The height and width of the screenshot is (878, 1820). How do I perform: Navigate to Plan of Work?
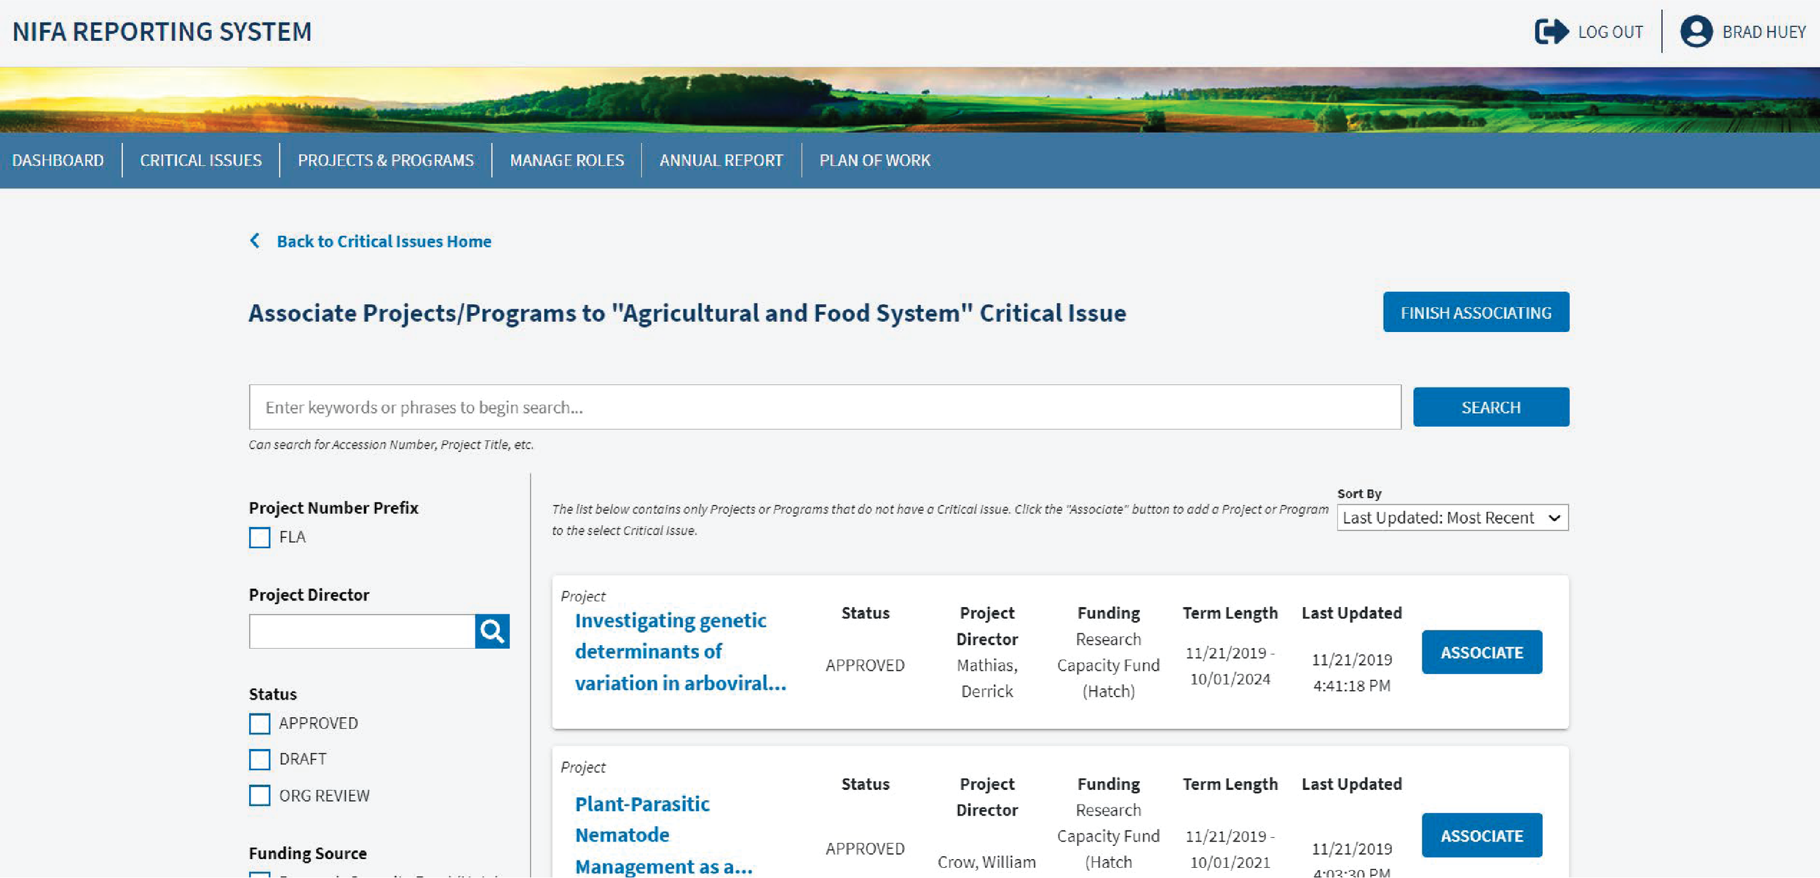[874, 160]
